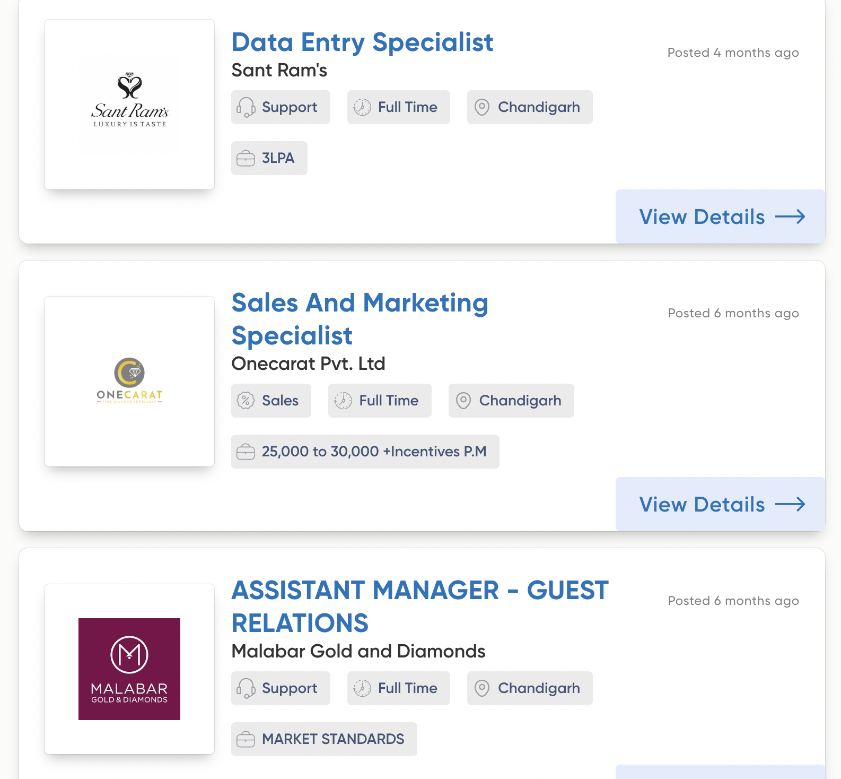
Task: Click the Chandigarh tag on Data Entry job
Action: point(529,107)
